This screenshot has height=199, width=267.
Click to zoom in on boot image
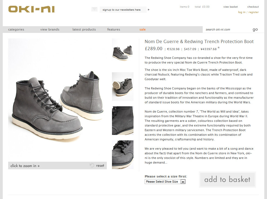(25, 166)
